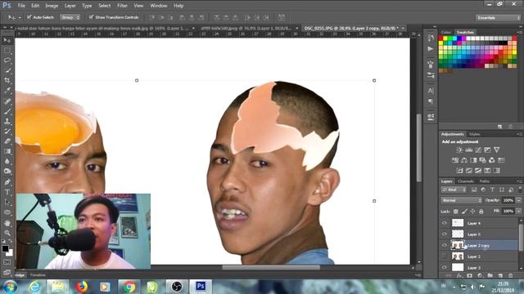Hide Layer 5 using its eye

444,234
